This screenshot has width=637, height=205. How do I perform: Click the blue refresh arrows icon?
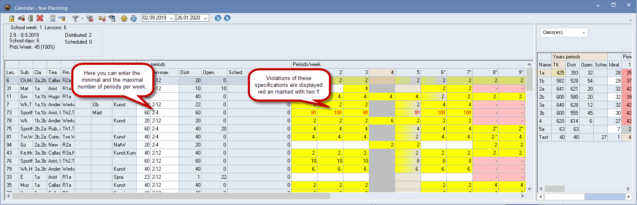(x=133, y=18)
